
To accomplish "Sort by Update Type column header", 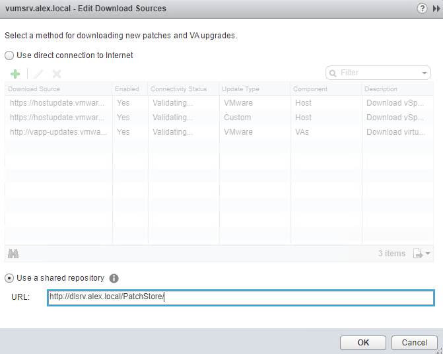I will pos(255,89).
